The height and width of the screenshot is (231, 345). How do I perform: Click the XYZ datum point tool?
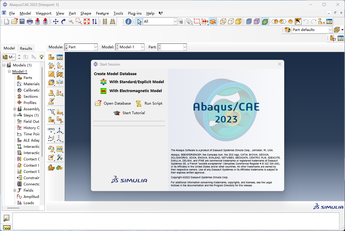coord(51,130)
